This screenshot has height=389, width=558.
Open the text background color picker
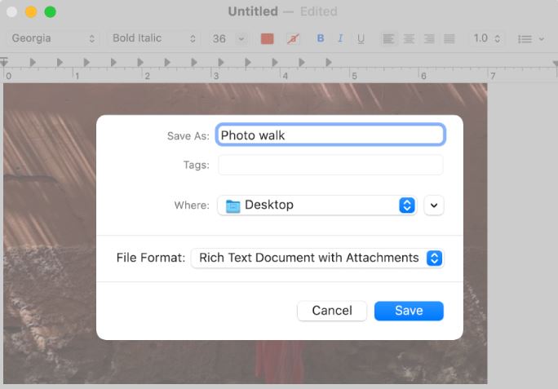pos(293,38)
